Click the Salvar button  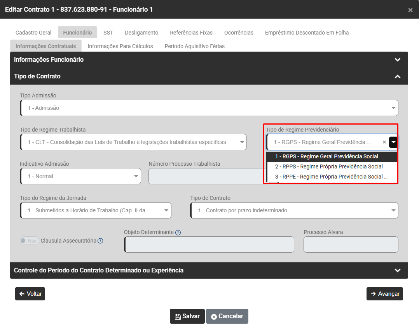coord(187,316)
